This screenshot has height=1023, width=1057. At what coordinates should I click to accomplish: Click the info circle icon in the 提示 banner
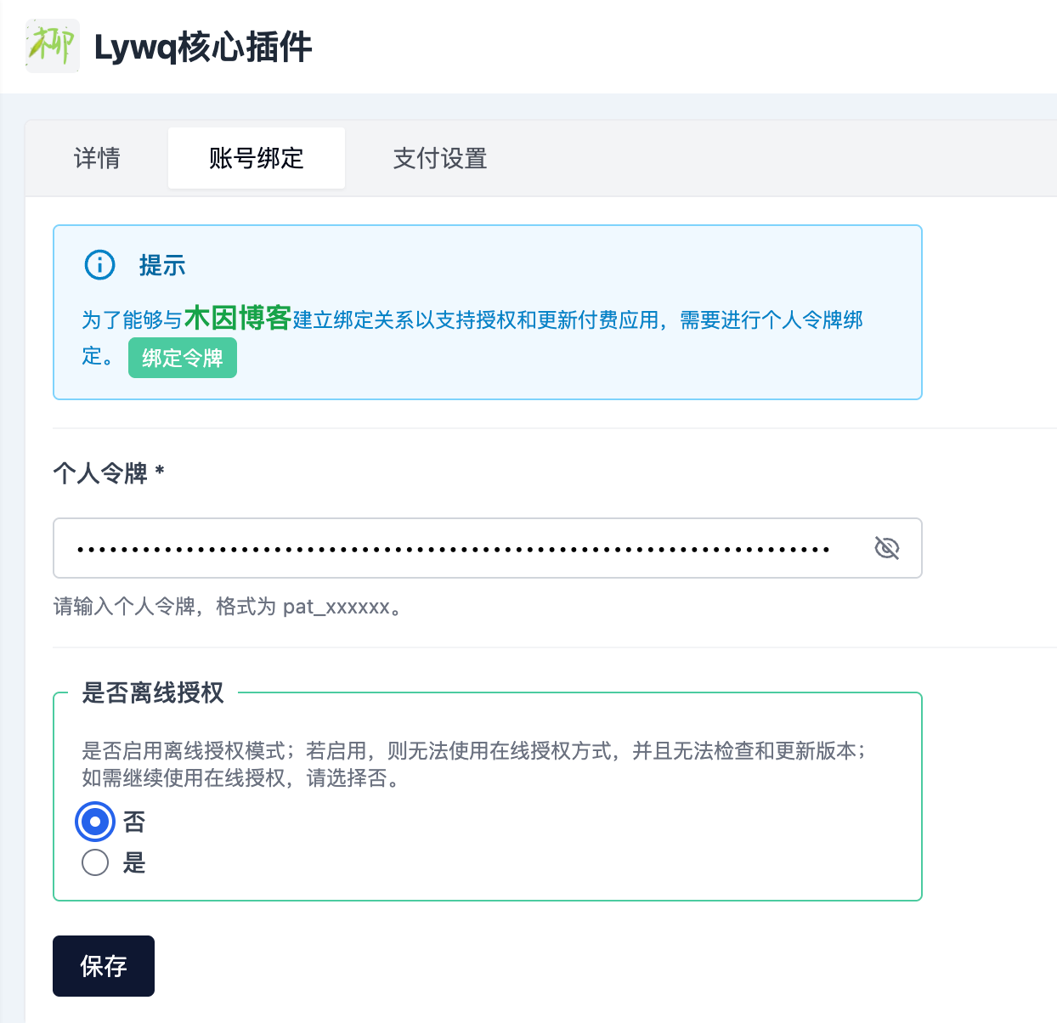(x=99, y=264)
